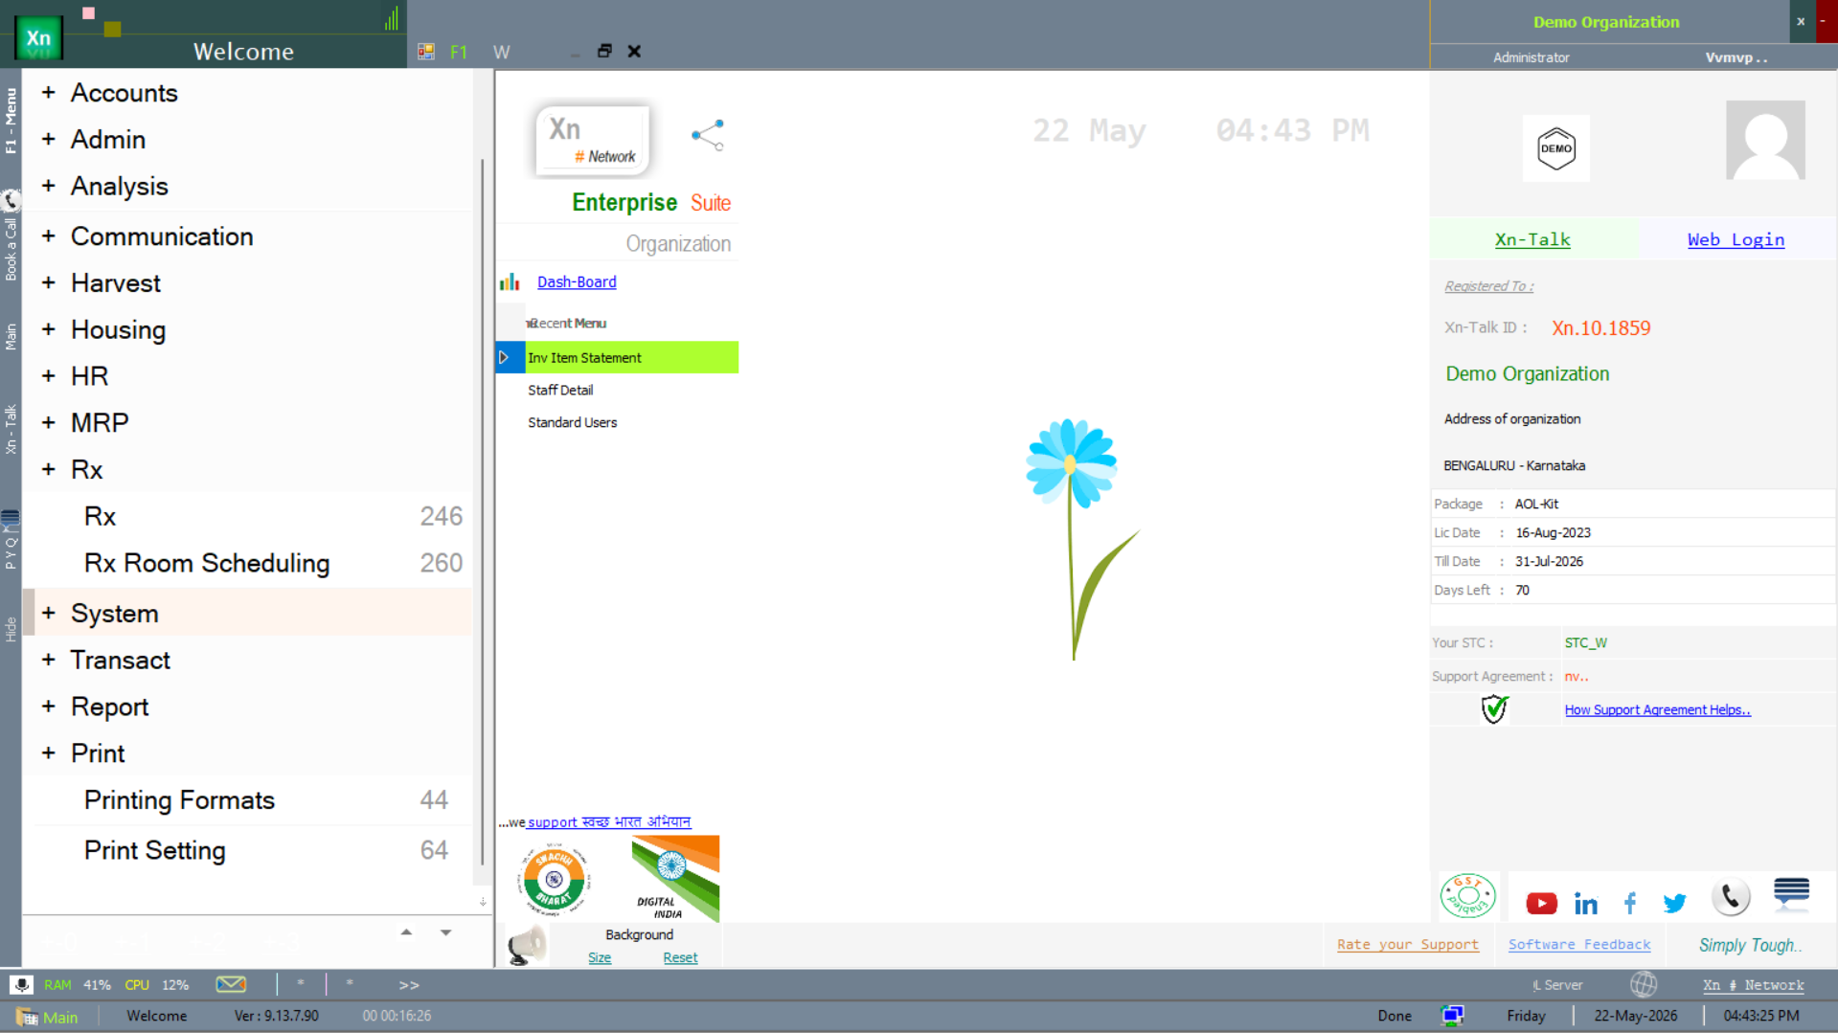
Task: Expand the Report menu node
Action: click(49, 707)
